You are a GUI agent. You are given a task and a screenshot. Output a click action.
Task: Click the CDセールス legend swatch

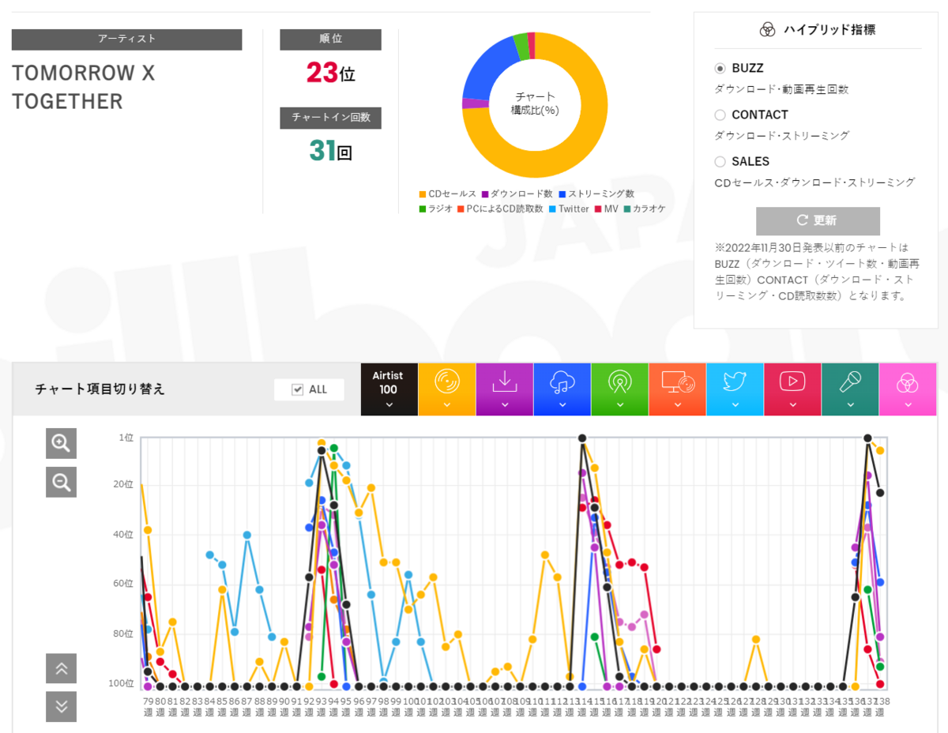pos(423,194)
